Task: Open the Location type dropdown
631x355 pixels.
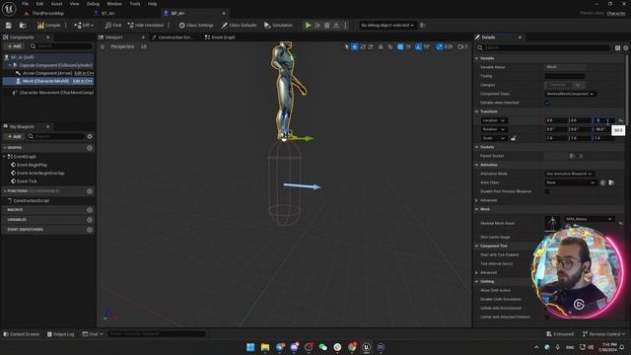Action: coord(494,120)
